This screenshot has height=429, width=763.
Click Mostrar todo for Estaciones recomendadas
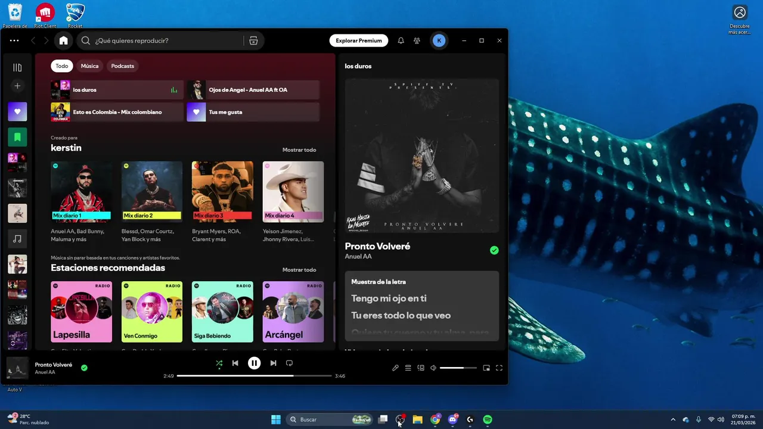pyautogui.click(x=299, y=270)
